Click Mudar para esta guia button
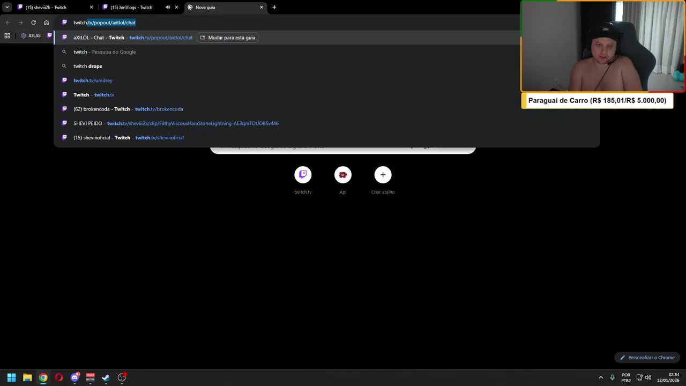The image size is (686, 386). click(x=228, y=38)
